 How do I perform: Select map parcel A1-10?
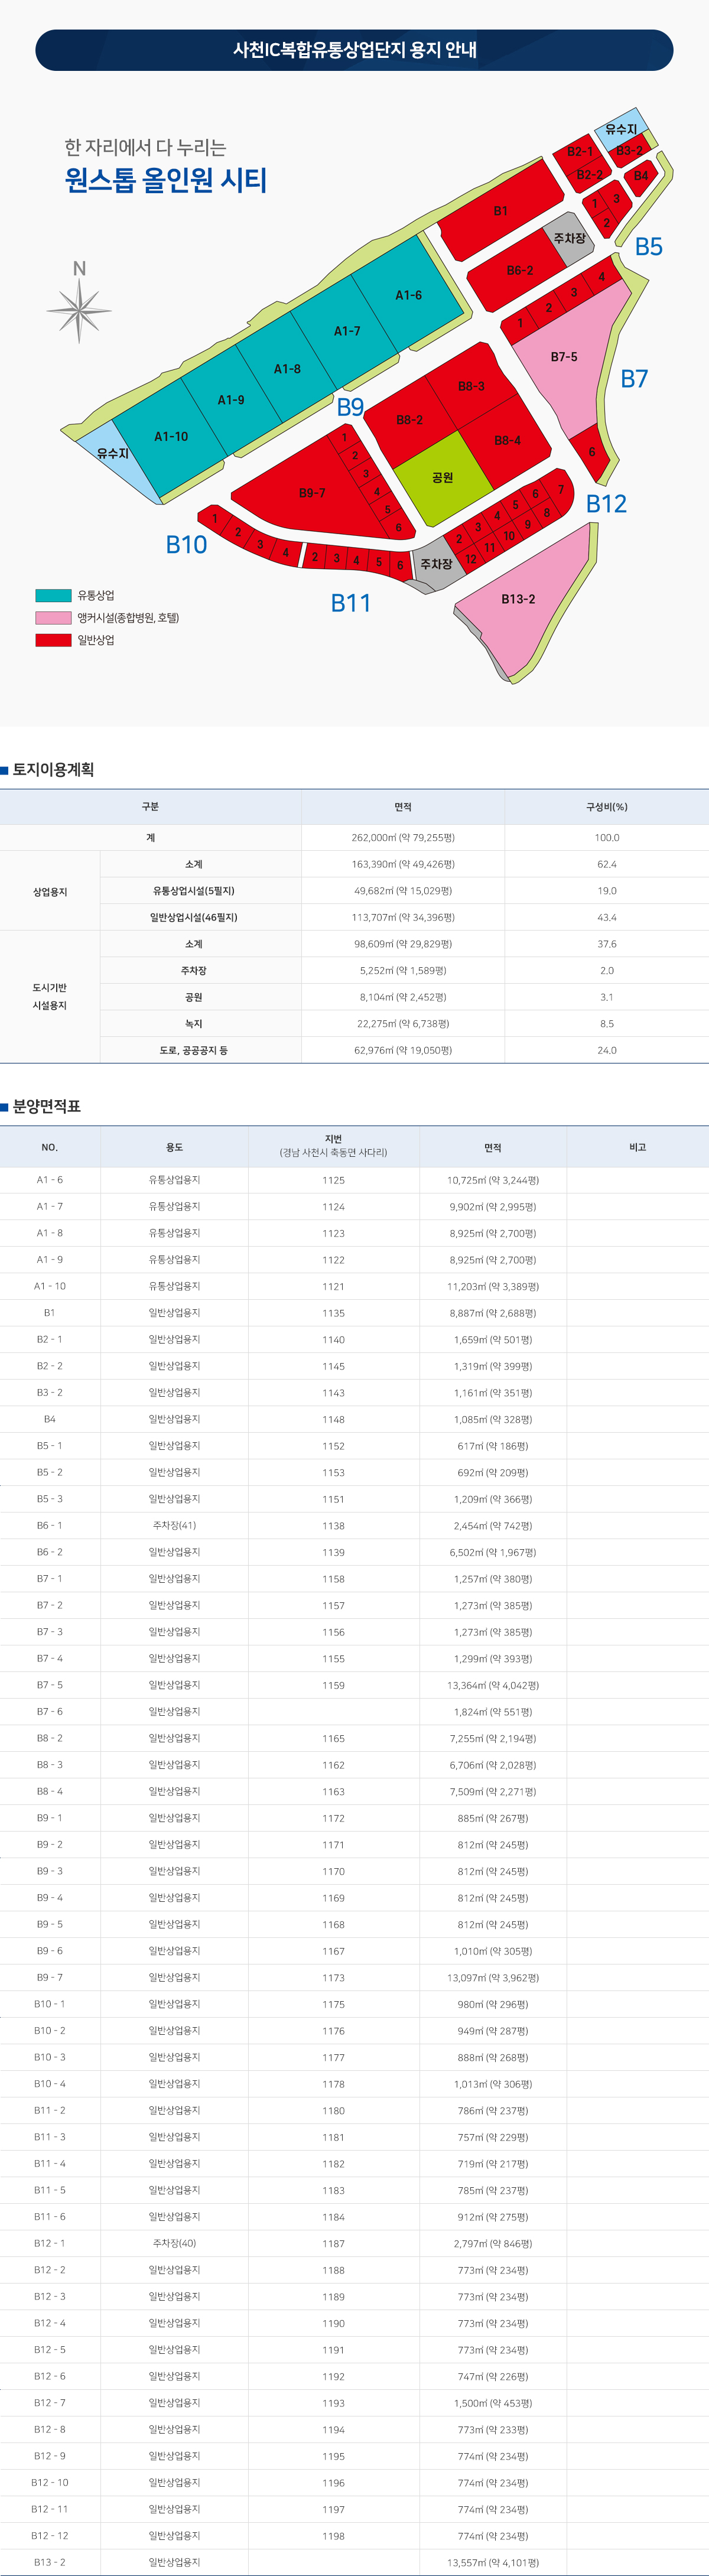point(171,437)
